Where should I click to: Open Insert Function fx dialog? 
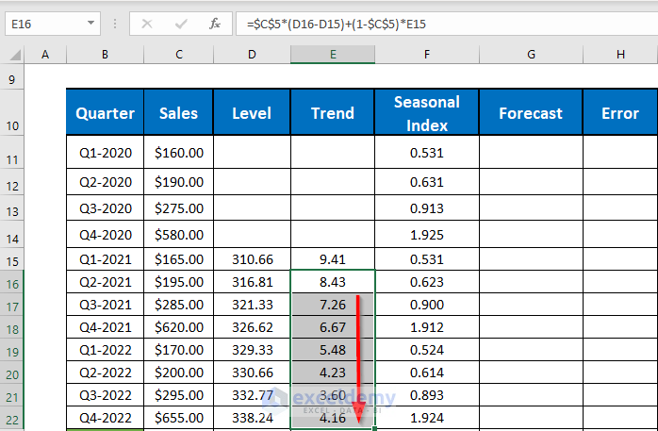click(216, 23)
